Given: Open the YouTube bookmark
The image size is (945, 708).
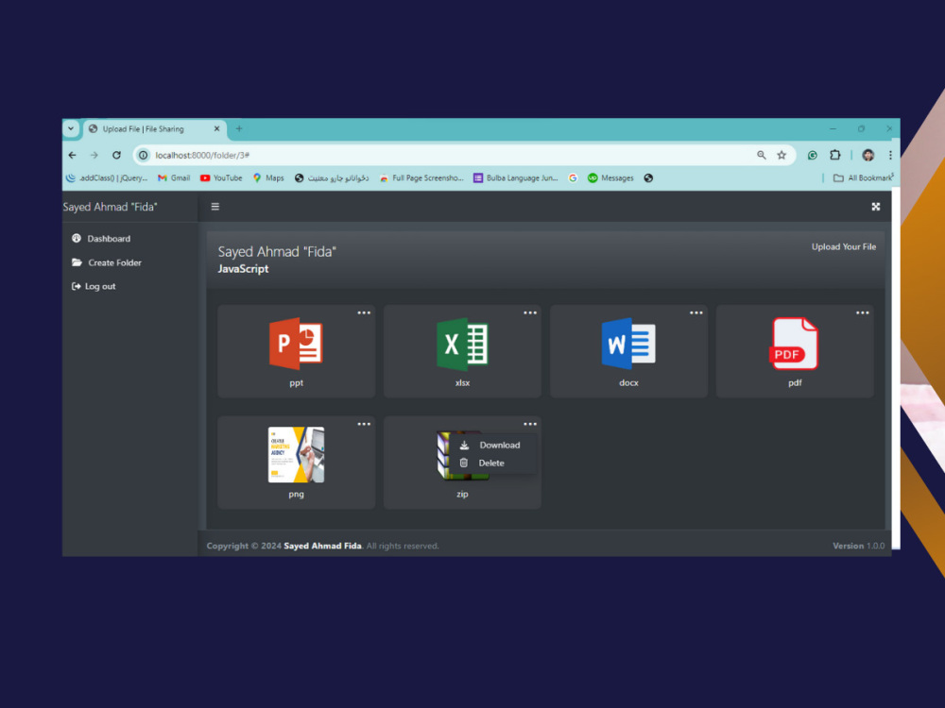Looking at the screenshot, I should [221, 178].
